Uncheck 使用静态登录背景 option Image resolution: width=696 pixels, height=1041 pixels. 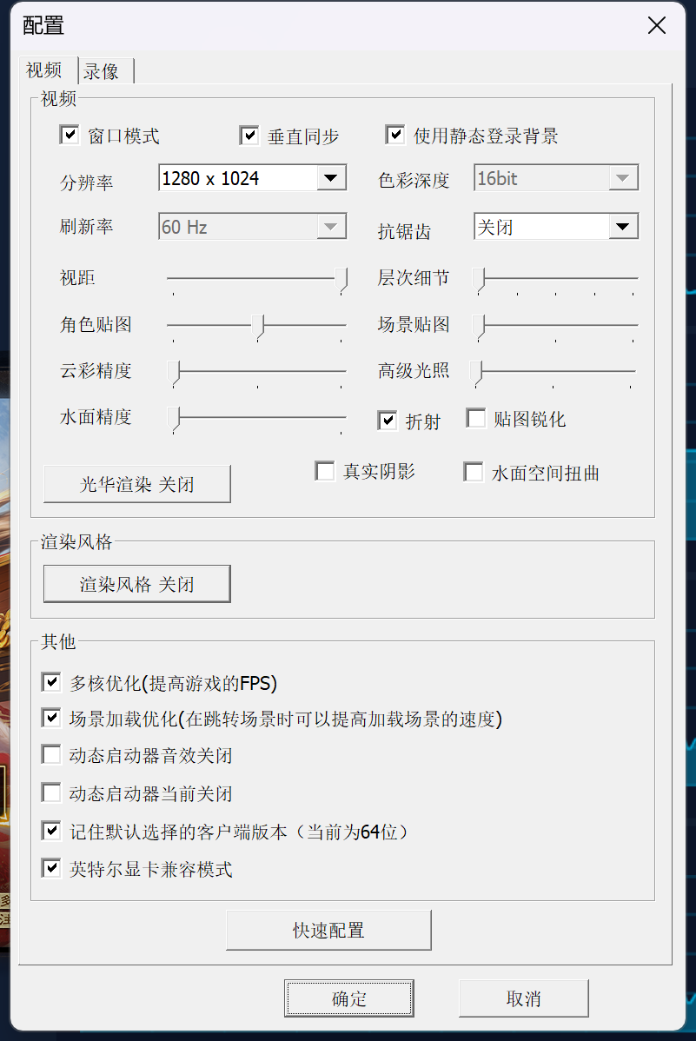(395, 136)
